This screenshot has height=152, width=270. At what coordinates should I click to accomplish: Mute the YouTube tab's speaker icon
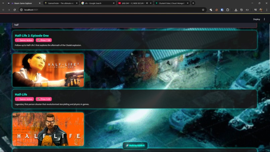click(x=147, y=3)
